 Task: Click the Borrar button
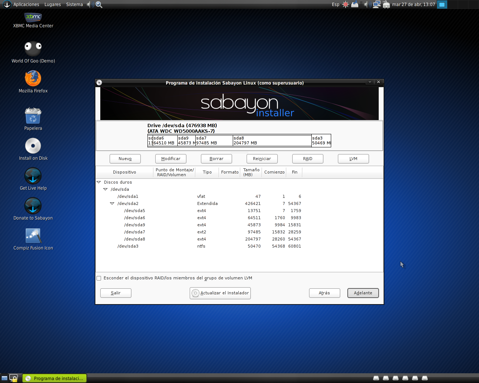(x=216, y=159)
